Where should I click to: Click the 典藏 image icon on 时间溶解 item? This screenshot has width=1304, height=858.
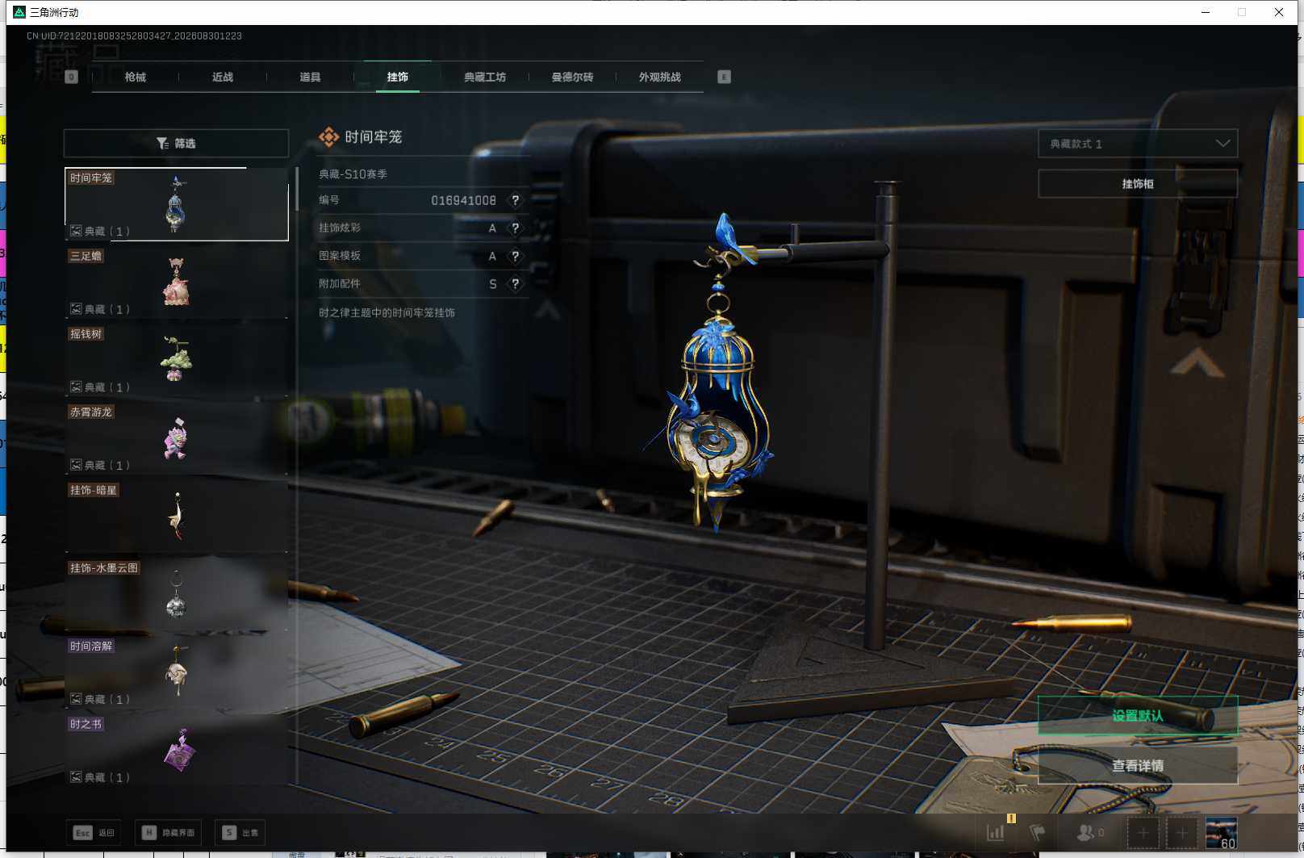tap(76, 699)
